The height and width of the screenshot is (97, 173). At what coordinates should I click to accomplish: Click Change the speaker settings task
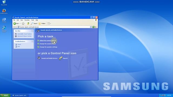coord(48,47)
